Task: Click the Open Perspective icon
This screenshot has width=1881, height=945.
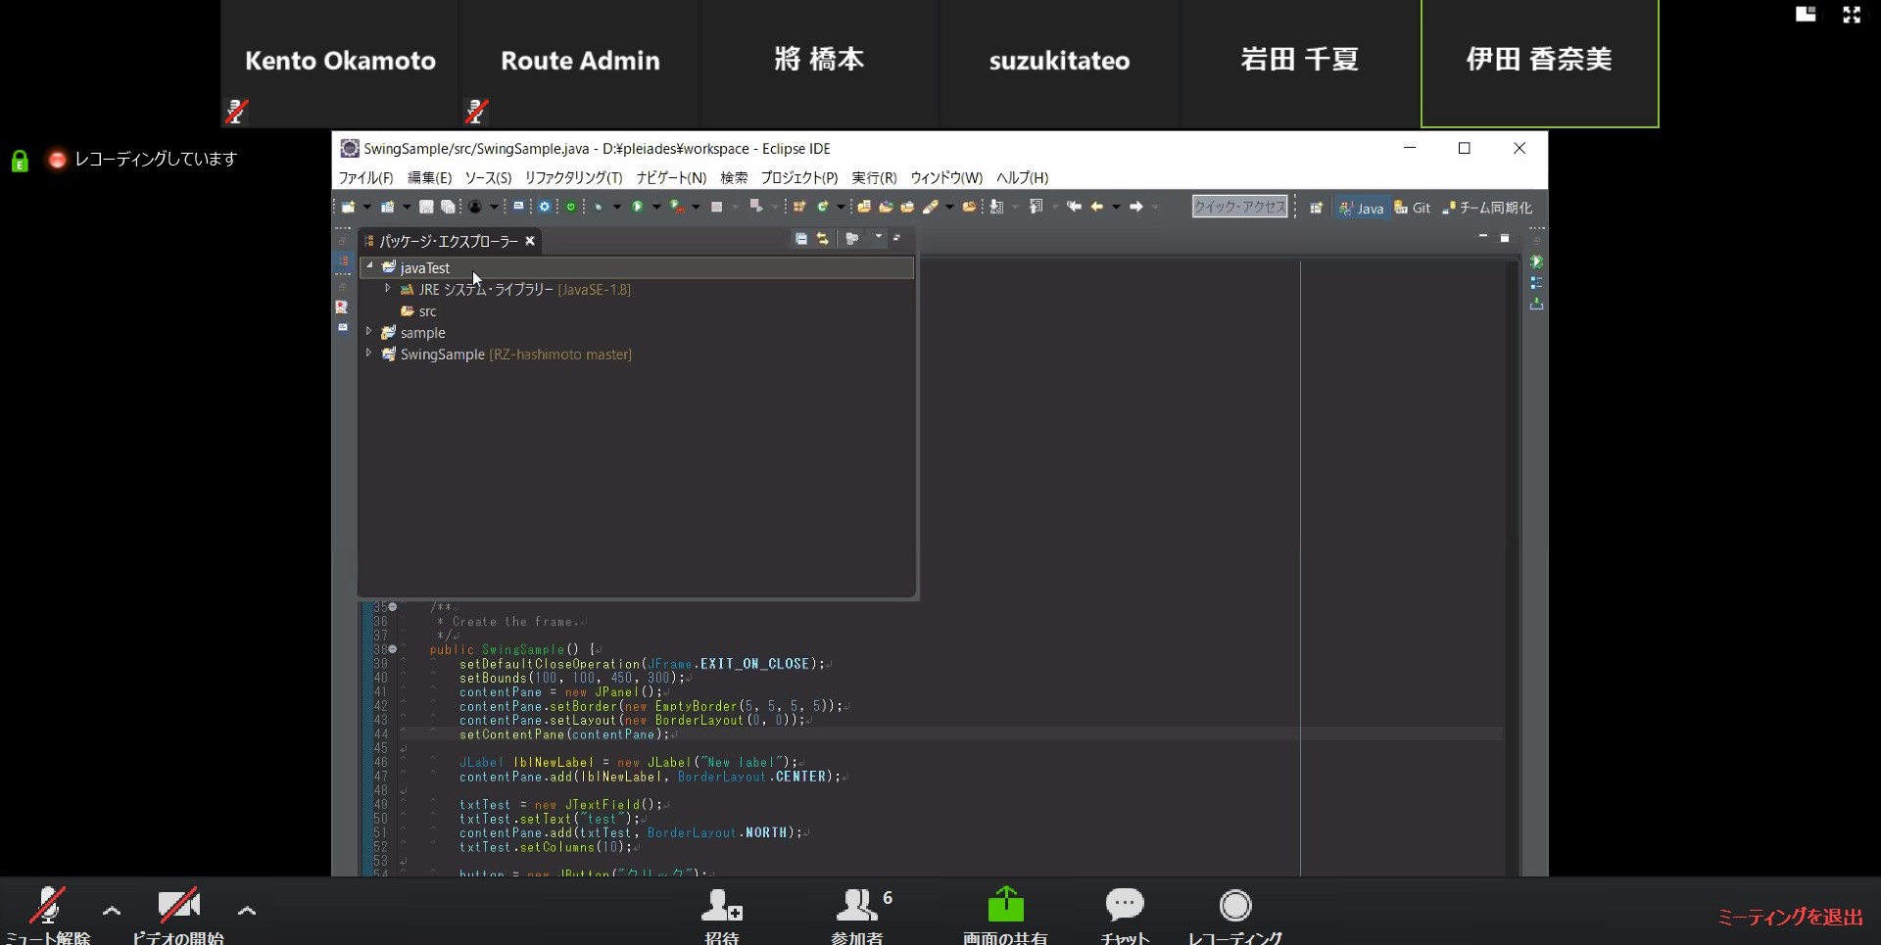Action: coord(1317,208)
